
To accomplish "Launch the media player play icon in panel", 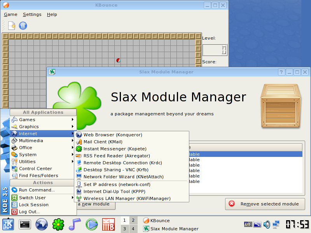I will point(92,224).
